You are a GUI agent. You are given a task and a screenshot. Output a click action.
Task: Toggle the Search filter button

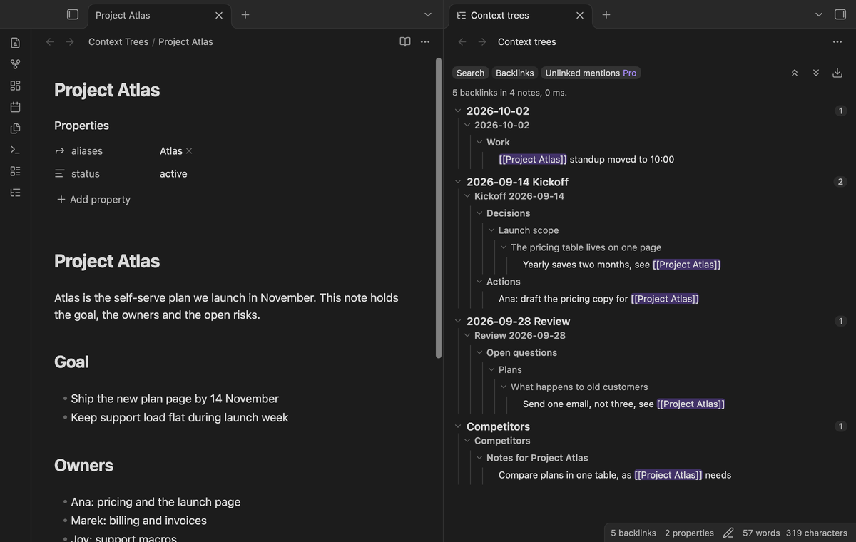(x=470, y=73)
